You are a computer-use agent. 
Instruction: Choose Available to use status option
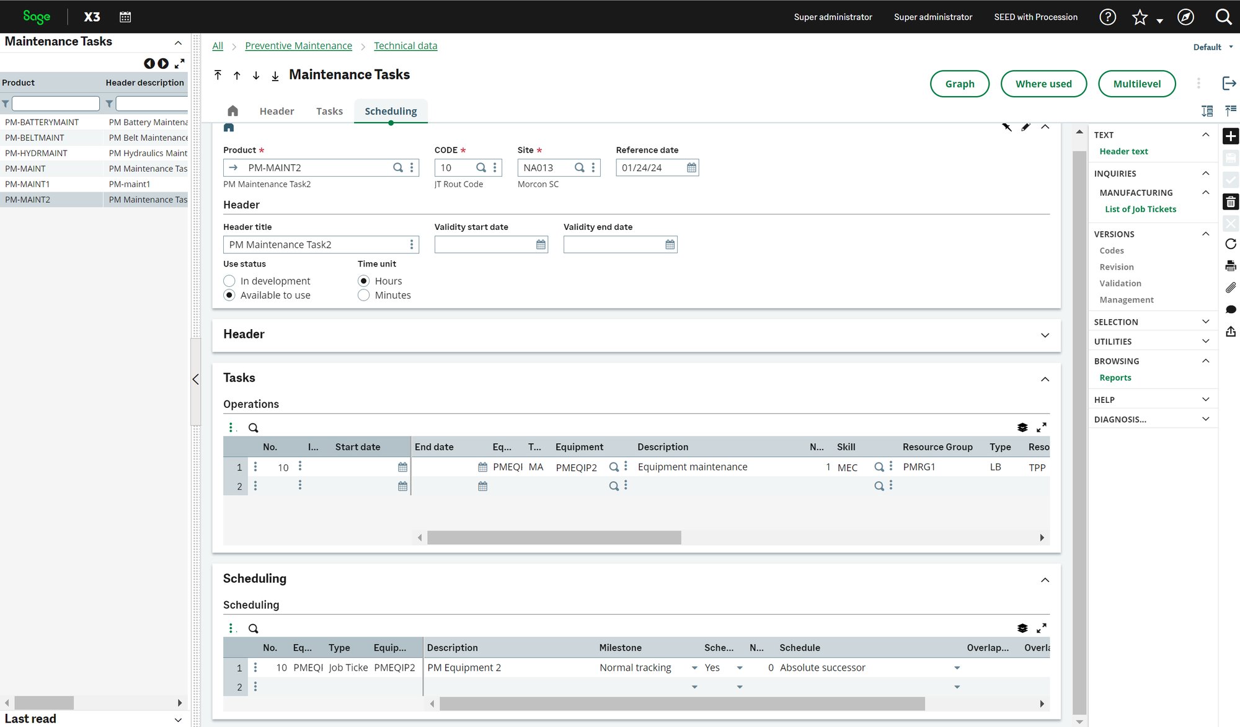click(x=229, y=295)
